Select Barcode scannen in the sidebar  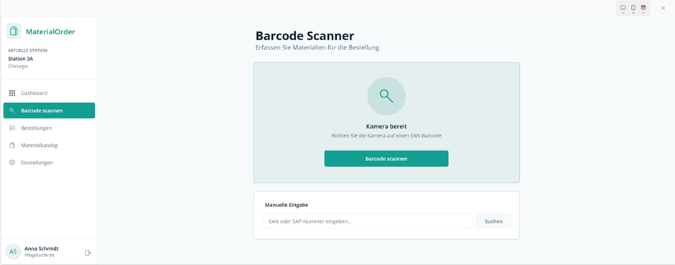click(x=49, y=110)
